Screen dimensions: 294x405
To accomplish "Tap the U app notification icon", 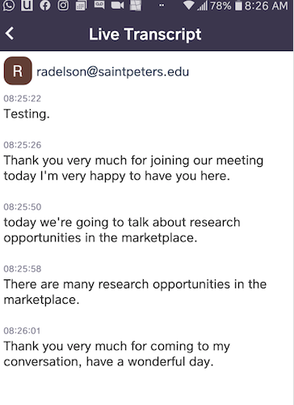I will 27,6.
